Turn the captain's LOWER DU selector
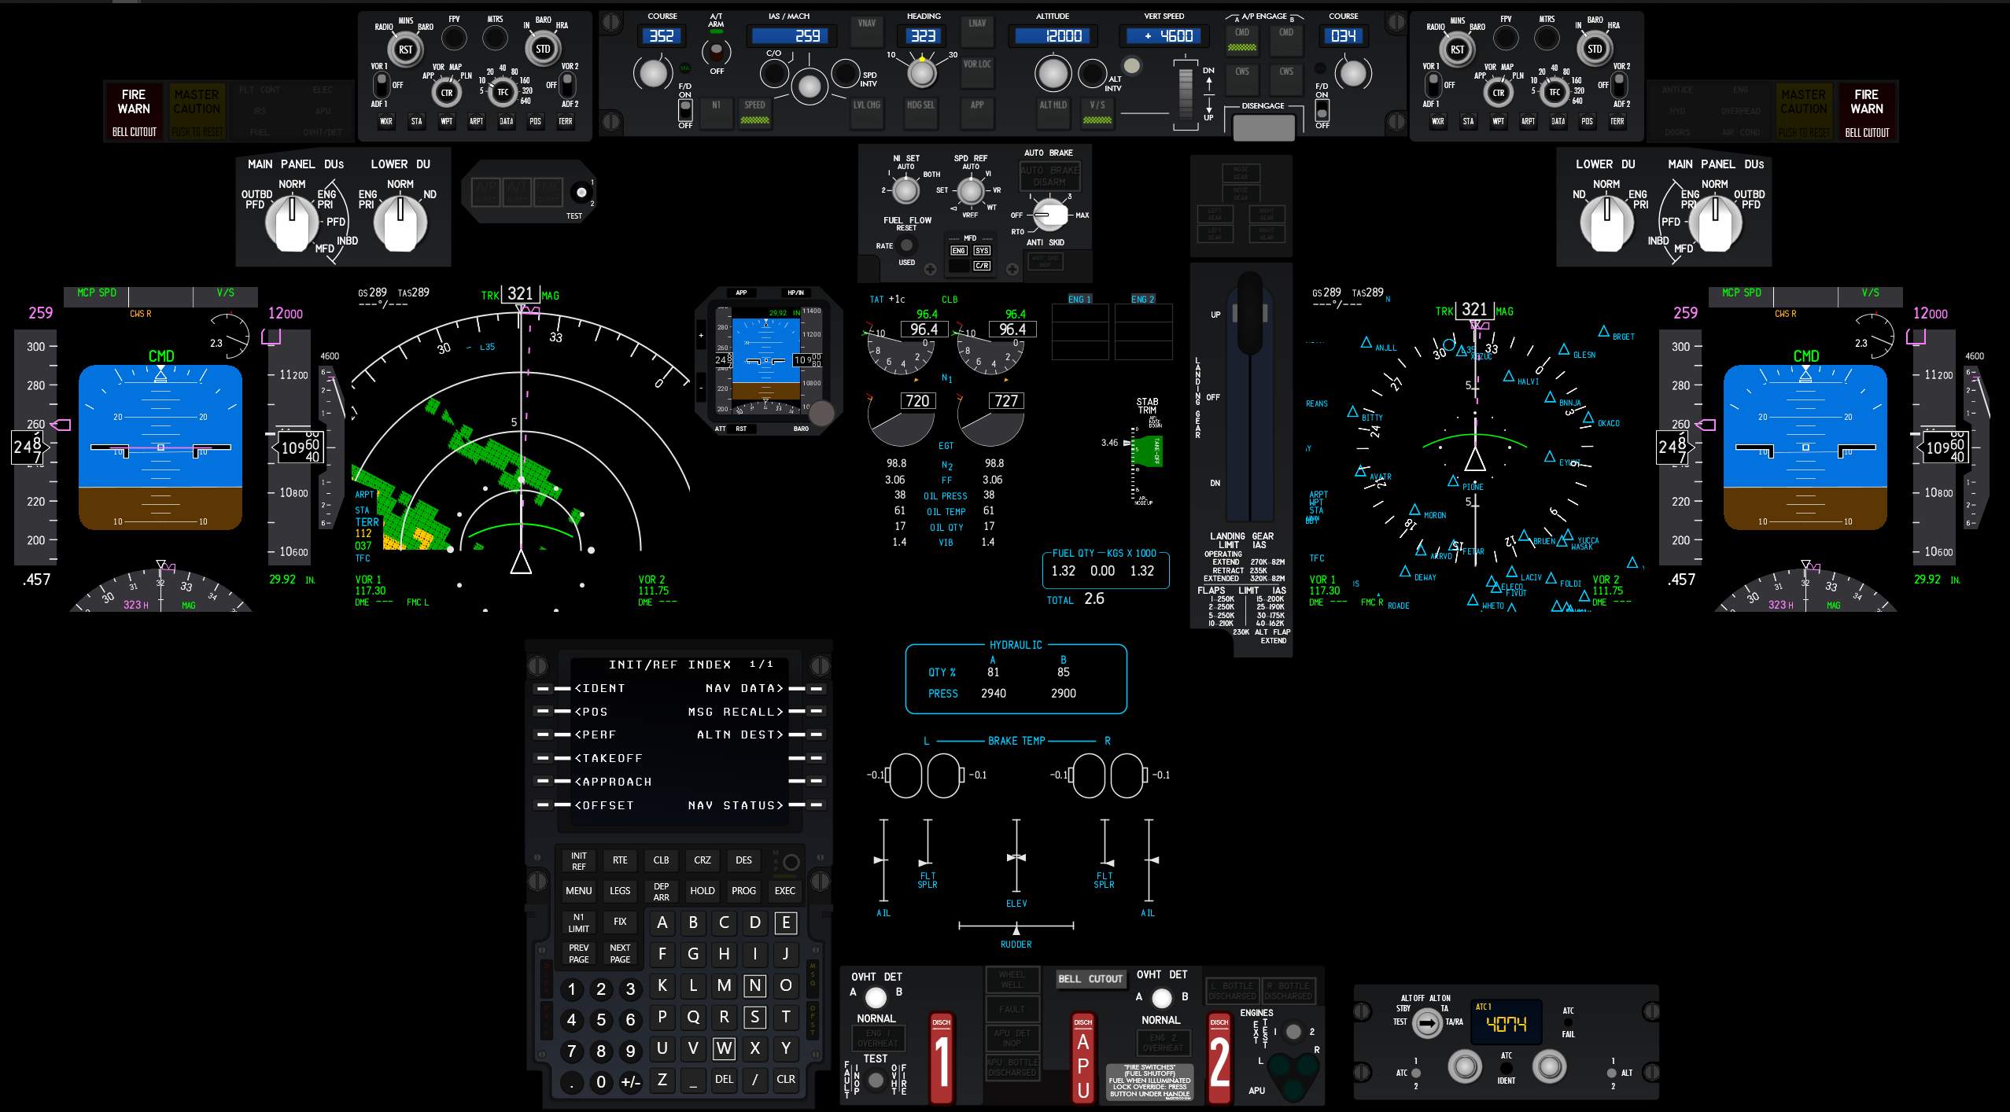Viewport: 2010px width, 1112px height. coord(400,223)
